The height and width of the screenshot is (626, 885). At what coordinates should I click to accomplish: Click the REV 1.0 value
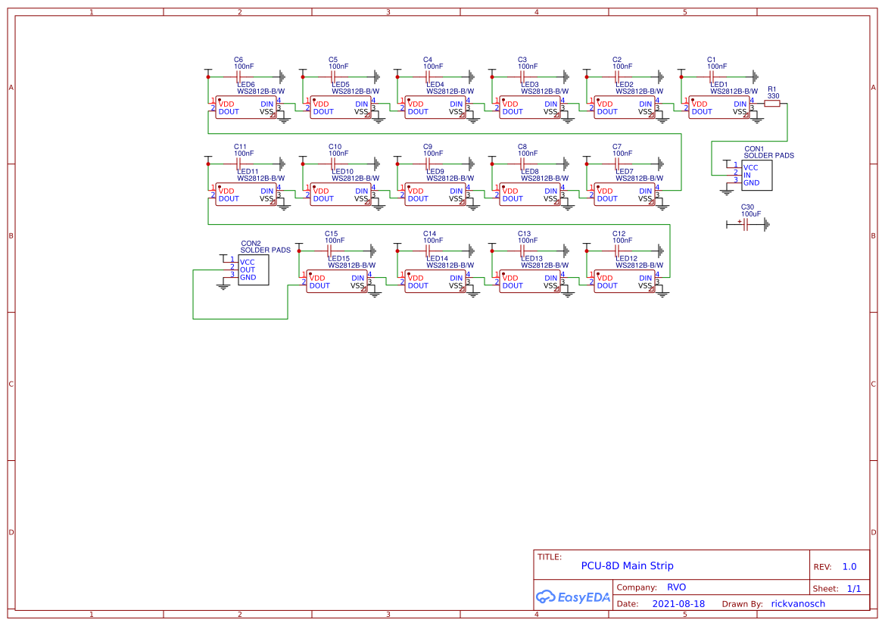(x=849, y=566)
